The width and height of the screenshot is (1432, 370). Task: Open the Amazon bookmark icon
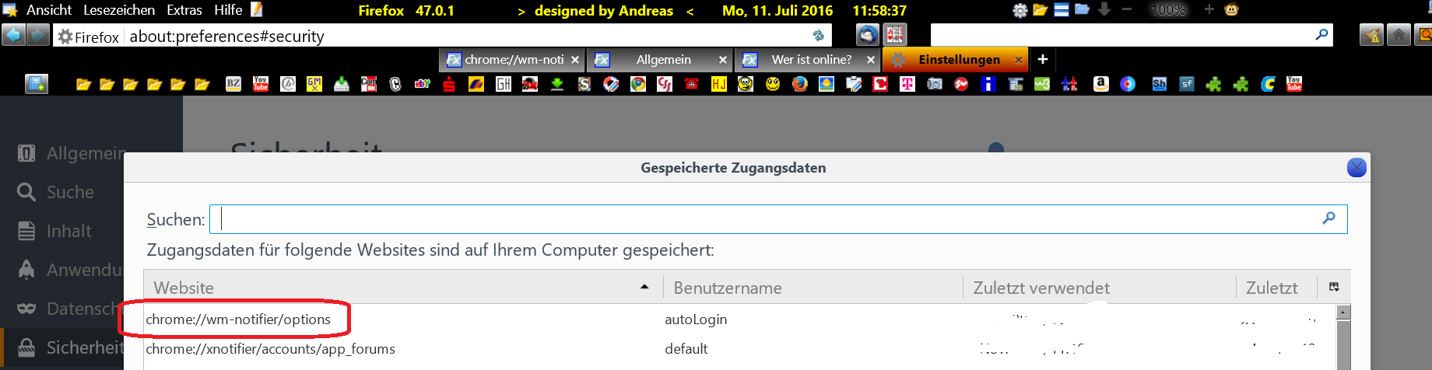click(1100, 84)
